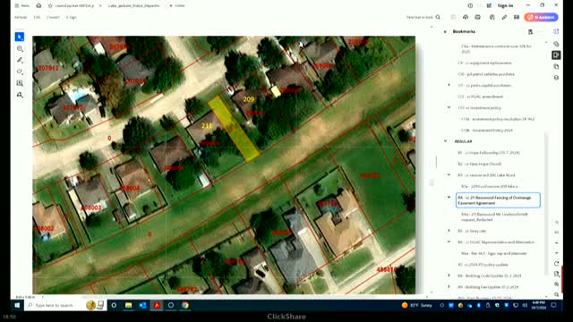The height and width of the screenshot is (322, 573).
Task: Click the zoom in magnifier at bottom right
Action: pos(557,284)
